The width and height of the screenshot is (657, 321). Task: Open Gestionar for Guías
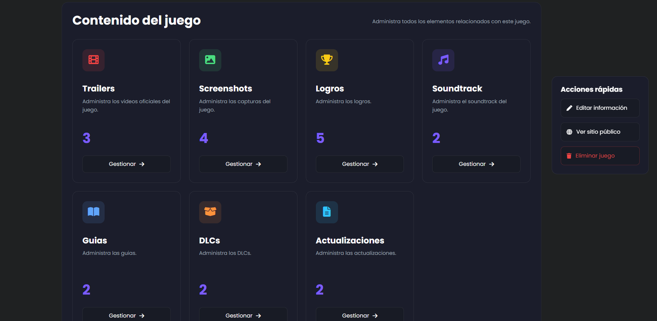126,314
